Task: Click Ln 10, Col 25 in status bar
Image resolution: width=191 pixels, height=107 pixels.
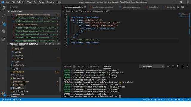Action: (x=147, y=100)
